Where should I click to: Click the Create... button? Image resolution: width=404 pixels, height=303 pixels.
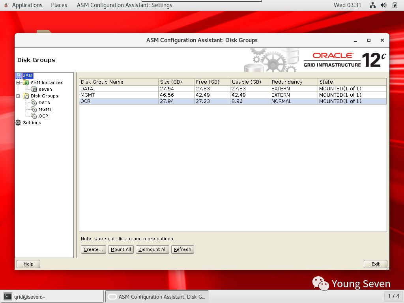pos(93,249)
